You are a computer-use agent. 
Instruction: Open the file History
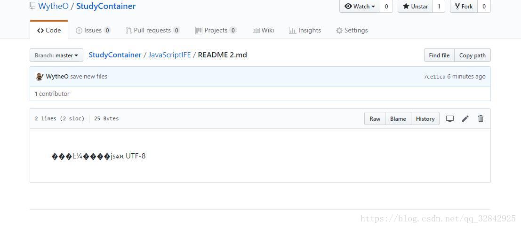[425, 118]
